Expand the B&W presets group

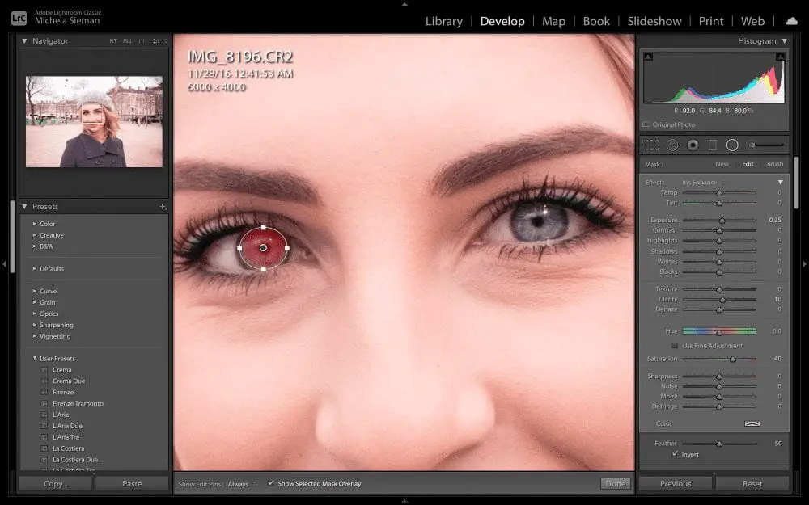pos(35,246)
